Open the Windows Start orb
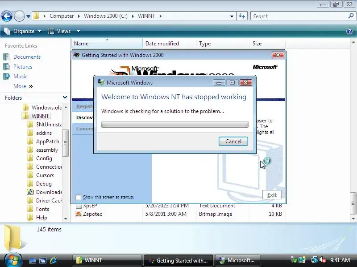This screenshot has height=267, width=357. (12, 260)
